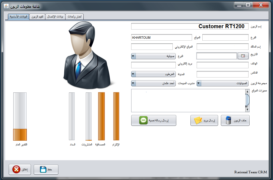The width and height of the screenshot is (273, 180).
Task: Switch to تقييم الزبون tab
Action: tap(37, 17)
